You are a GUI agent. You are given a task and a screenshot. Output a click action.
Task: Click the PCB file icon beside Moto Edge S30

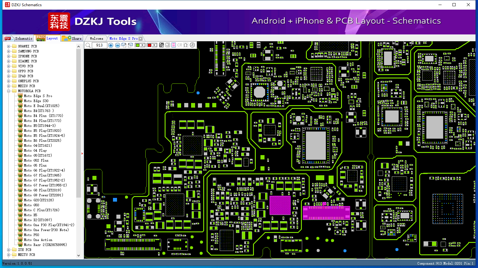(x=20, y=101)
